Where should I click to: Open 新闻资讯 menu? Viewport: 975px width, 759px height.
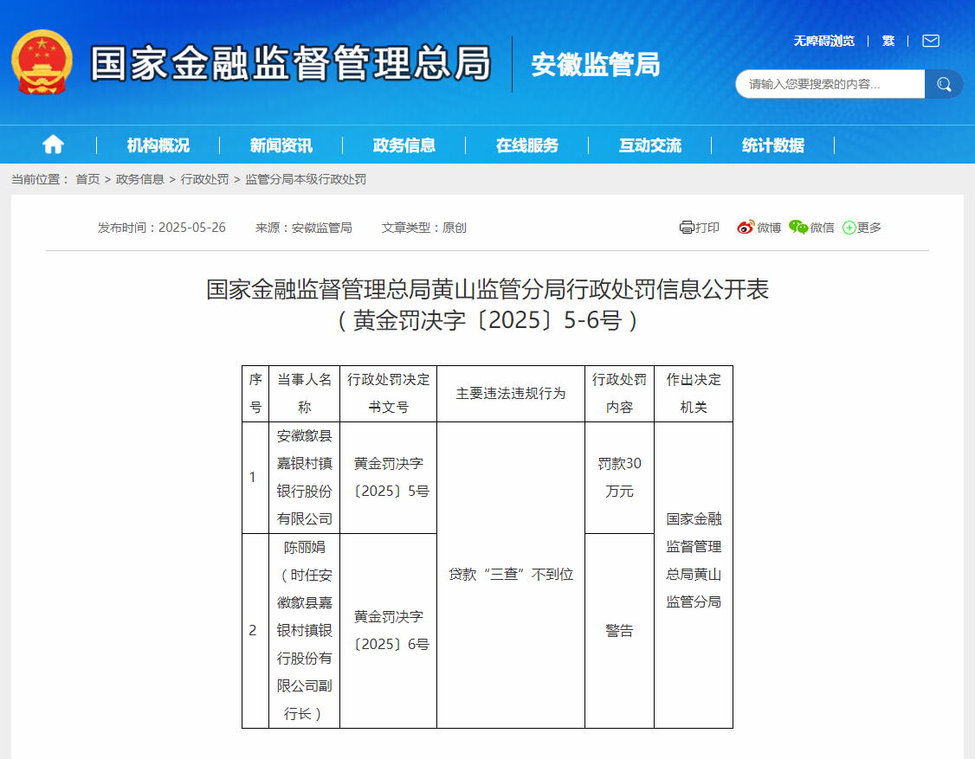coord(281,145)
